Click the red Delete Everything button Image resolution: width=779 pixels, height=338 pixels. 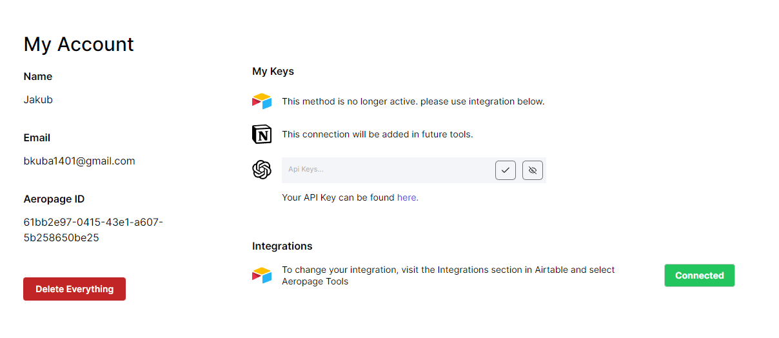[x=75, y=289]
